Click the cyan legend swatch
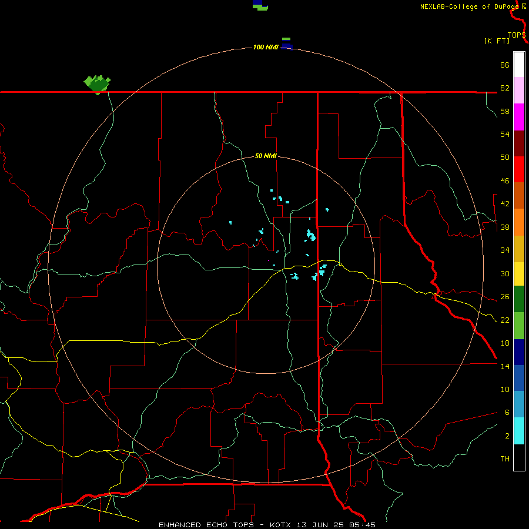Screen dimensions: 529x529 coord(519,430)
